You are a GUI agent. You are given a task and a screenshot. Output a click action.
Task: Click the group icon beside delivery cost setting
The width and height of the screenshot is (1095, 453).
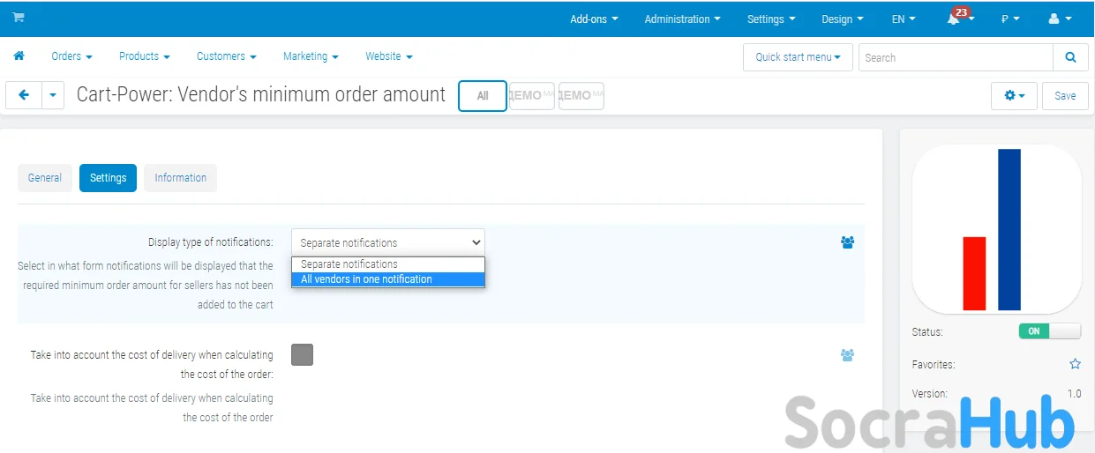point(847,355)
